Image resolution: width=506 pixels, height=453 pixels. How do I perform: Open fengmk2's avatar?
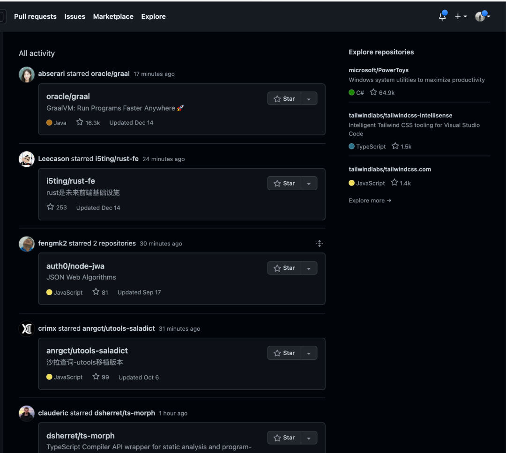tap(26, 244)
